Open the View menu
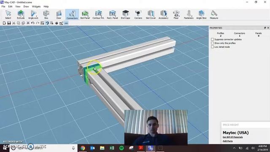The image size is (270, 152). 18,7
